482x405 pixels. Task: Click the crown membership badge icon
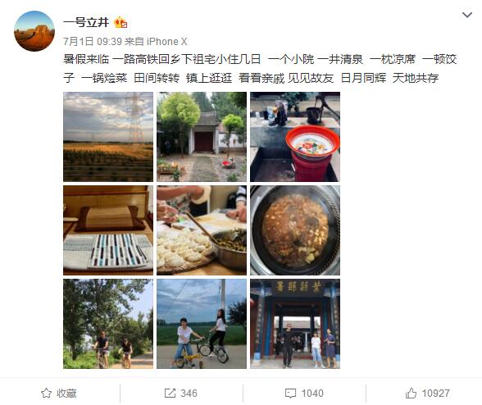pos(120,22)
